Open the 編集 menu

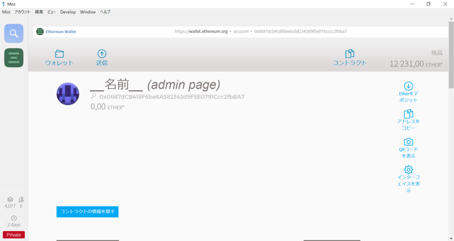click(39, 12)
